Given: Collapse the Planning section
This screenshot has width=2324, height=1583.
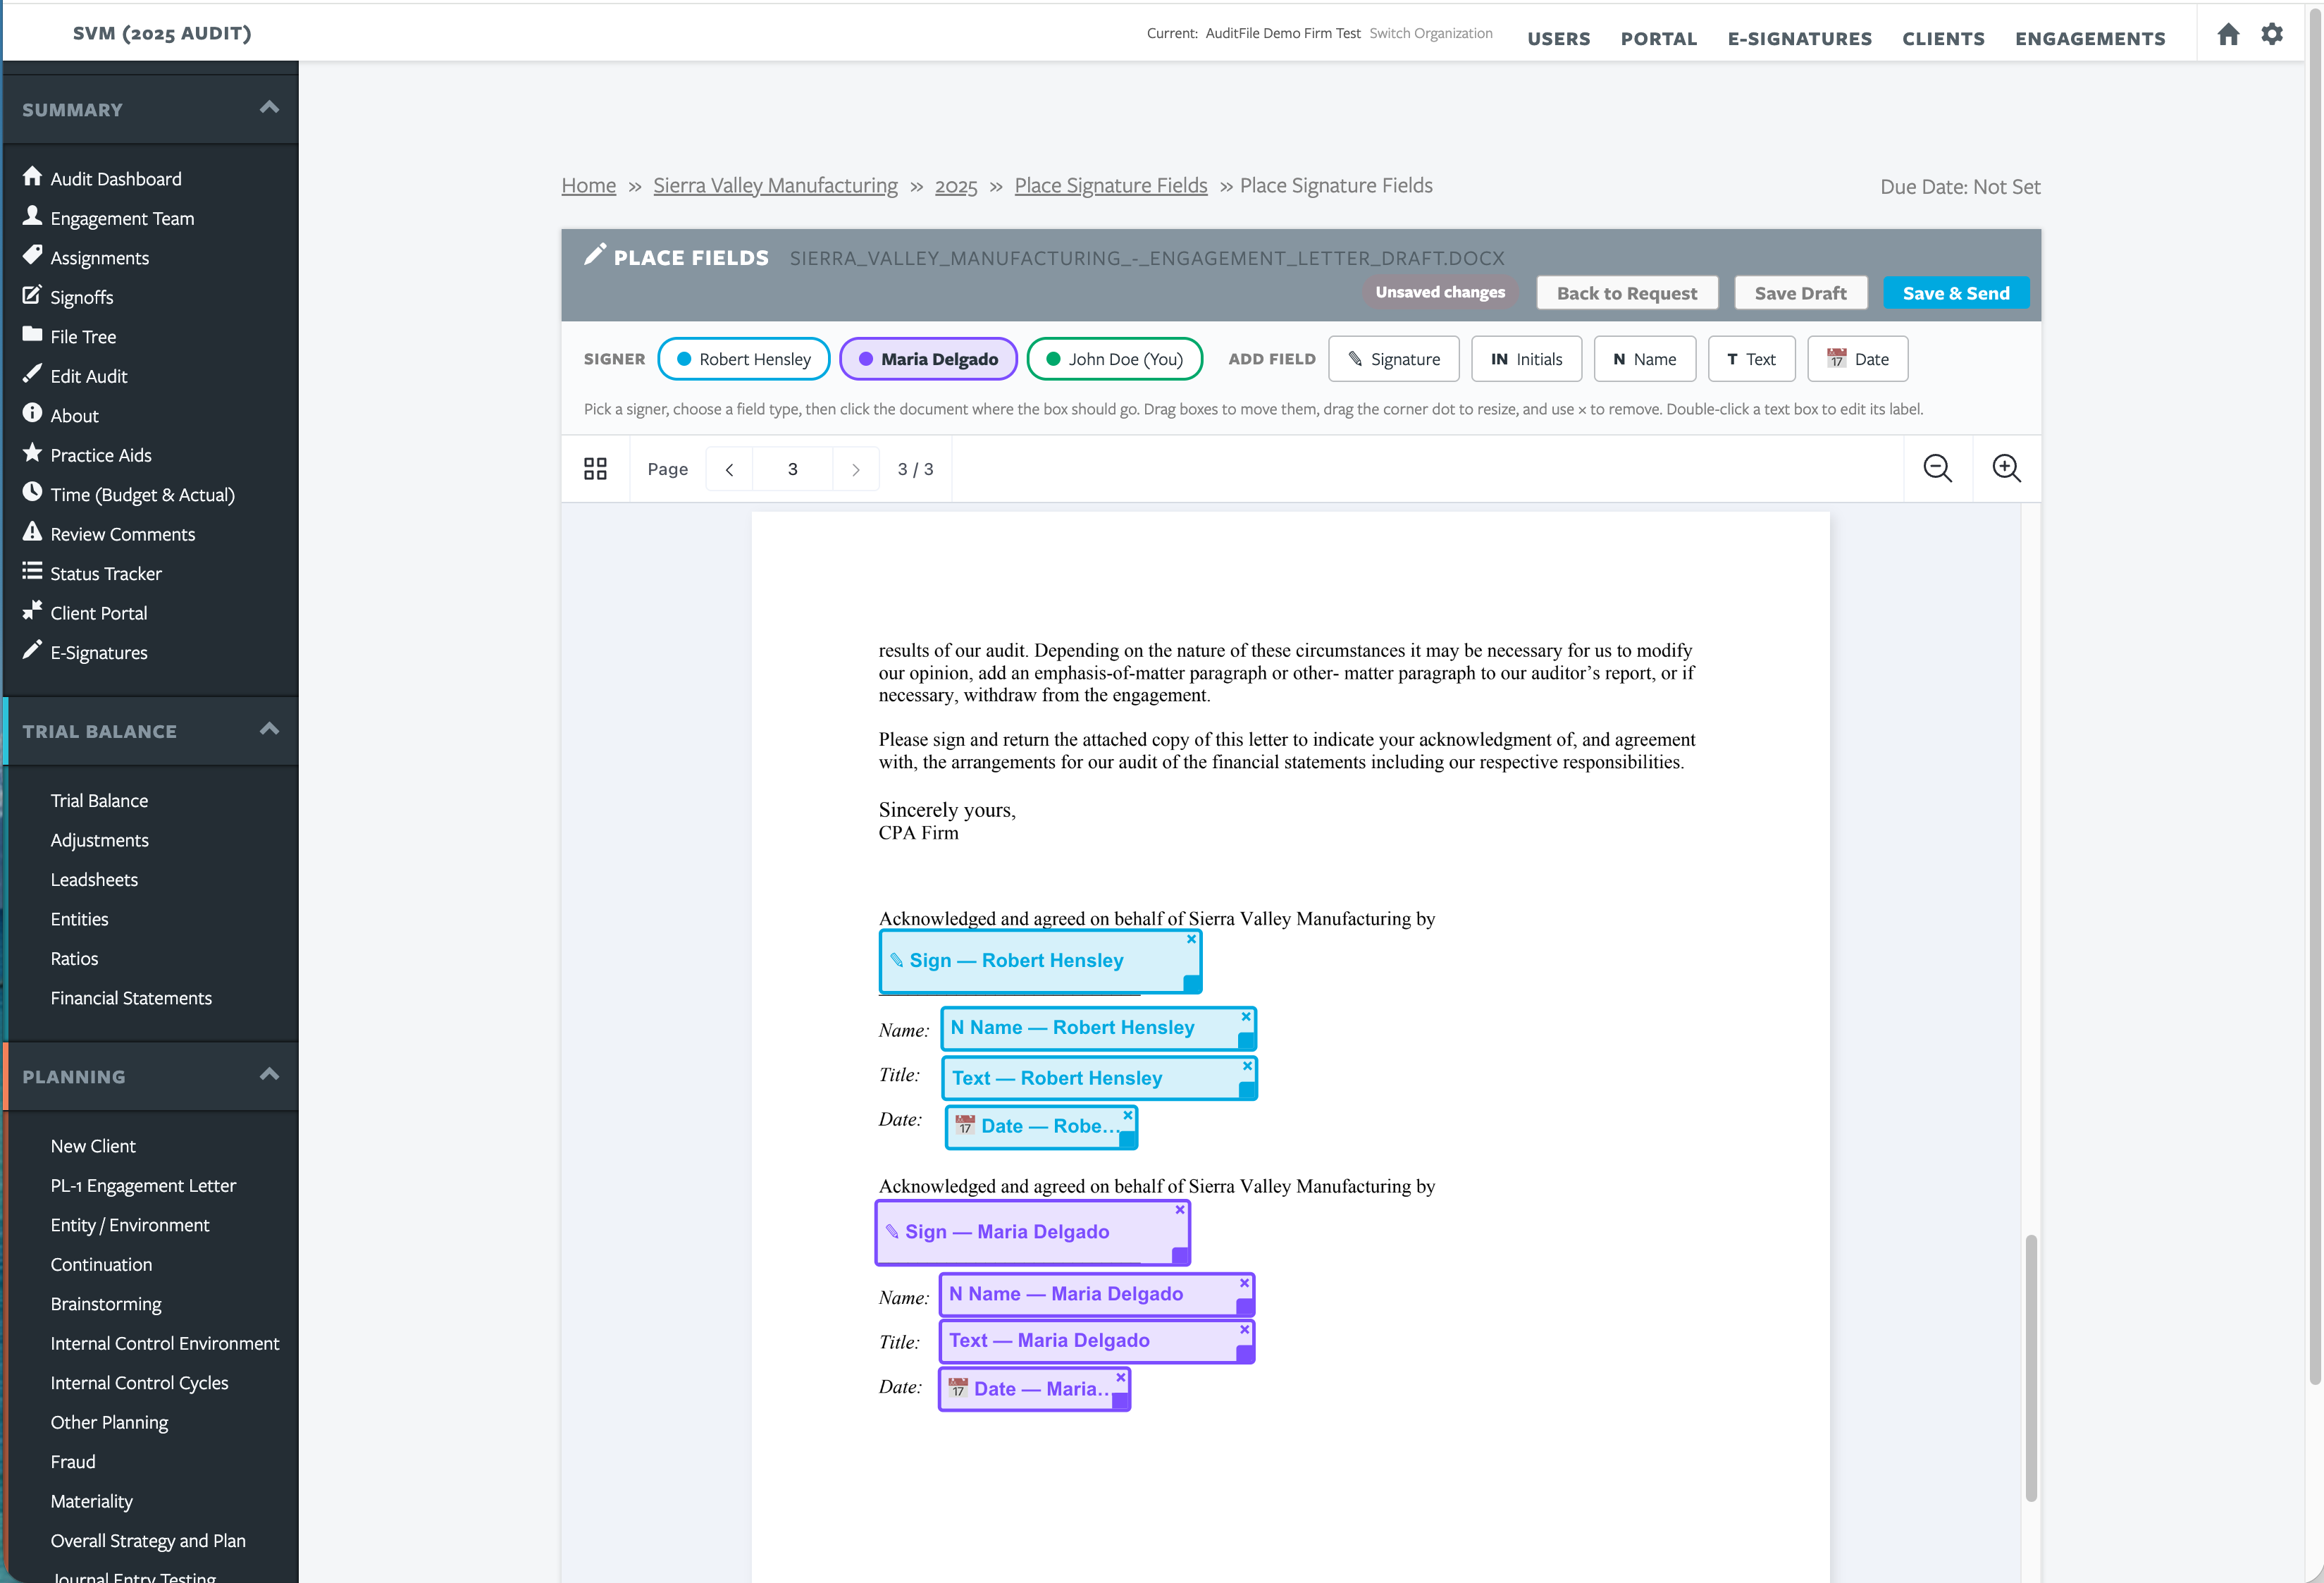Looking at the screenshot, I should coord(269,1075).
